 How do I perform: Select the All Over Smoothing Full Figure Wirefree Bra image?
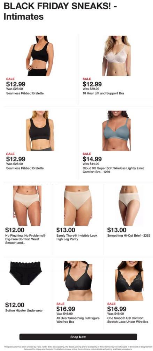pos(78,281)
